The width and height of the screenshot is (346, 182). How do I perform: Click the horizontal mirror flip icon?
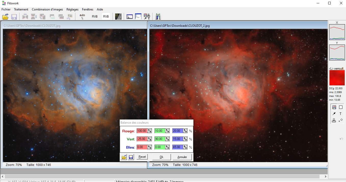pyautogui.click(x=25, y=17)
